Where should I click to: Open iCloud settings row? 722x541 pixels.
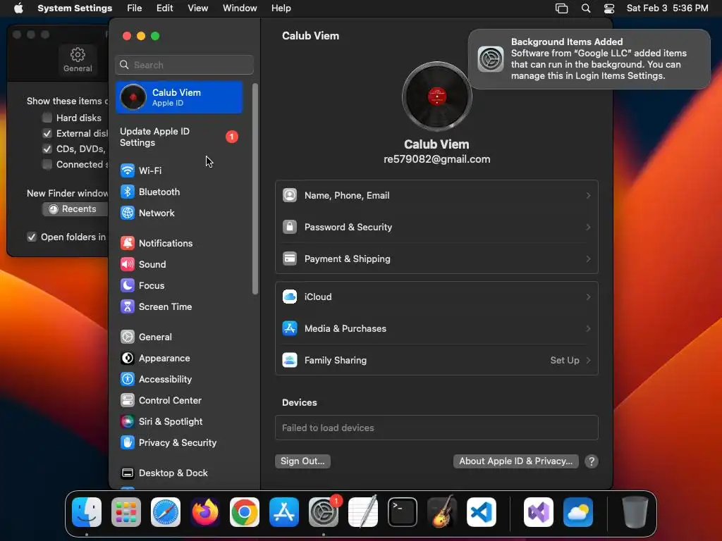436,297
